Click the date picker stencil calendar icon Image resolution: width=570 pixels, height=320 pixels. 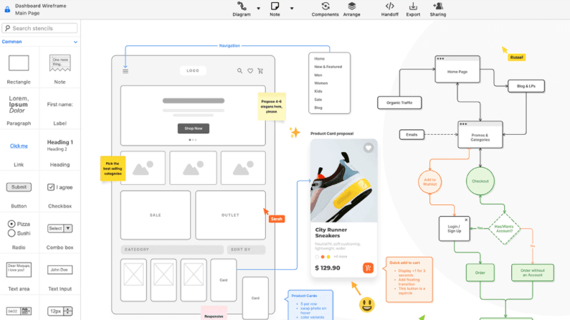click(x=25, y=311)
